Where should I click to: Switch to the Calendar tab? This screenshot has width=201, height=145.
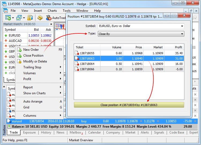pyautogui.click(x=94, y=132)
